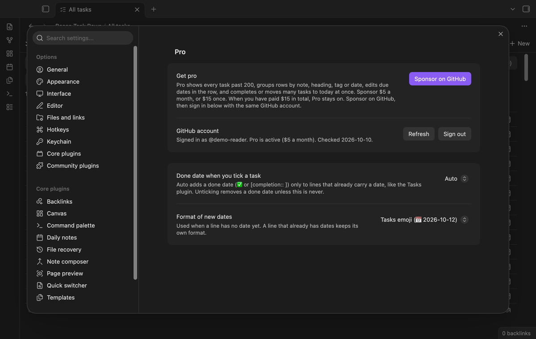The width and height of the screenshot is (536, 339).
Task: Focus the Search settings field
Action: [x=83, y=38]
